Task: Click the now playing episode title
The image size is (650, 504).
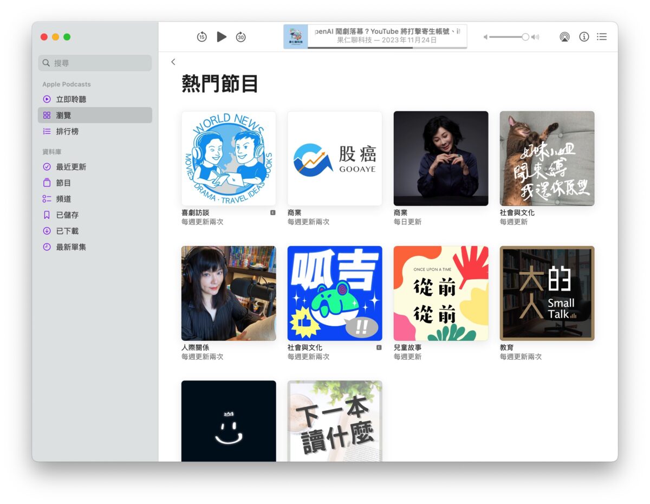Action: coord(387,31)
